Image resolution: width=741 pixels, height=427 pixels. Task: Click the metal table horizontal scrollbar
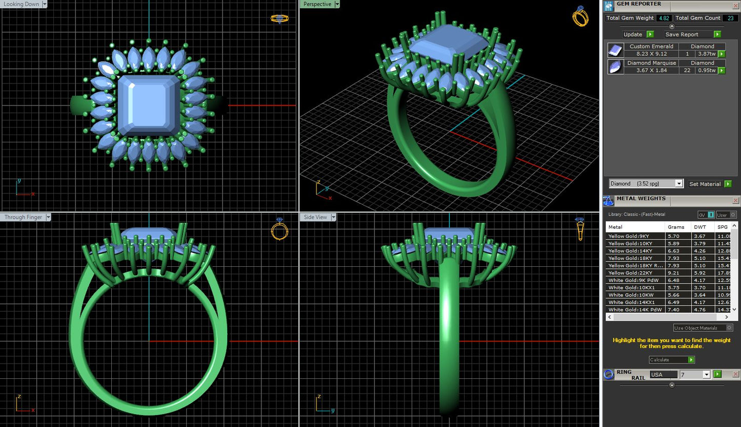[667, 317]
